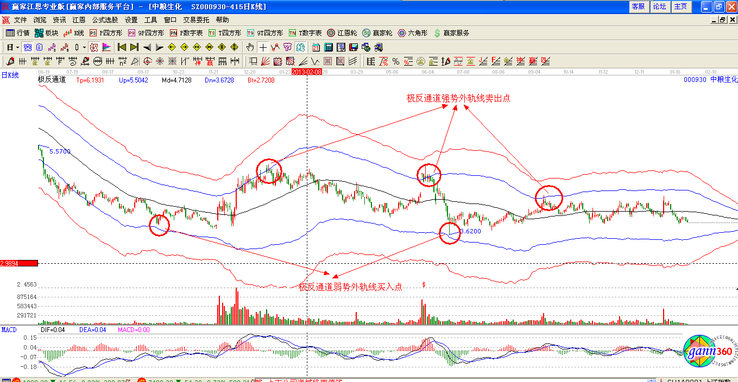The height and width of the screenshot is (382, 738).
Task: Click the 板块 sector toolbar button
Action: [x=46, y=33]
